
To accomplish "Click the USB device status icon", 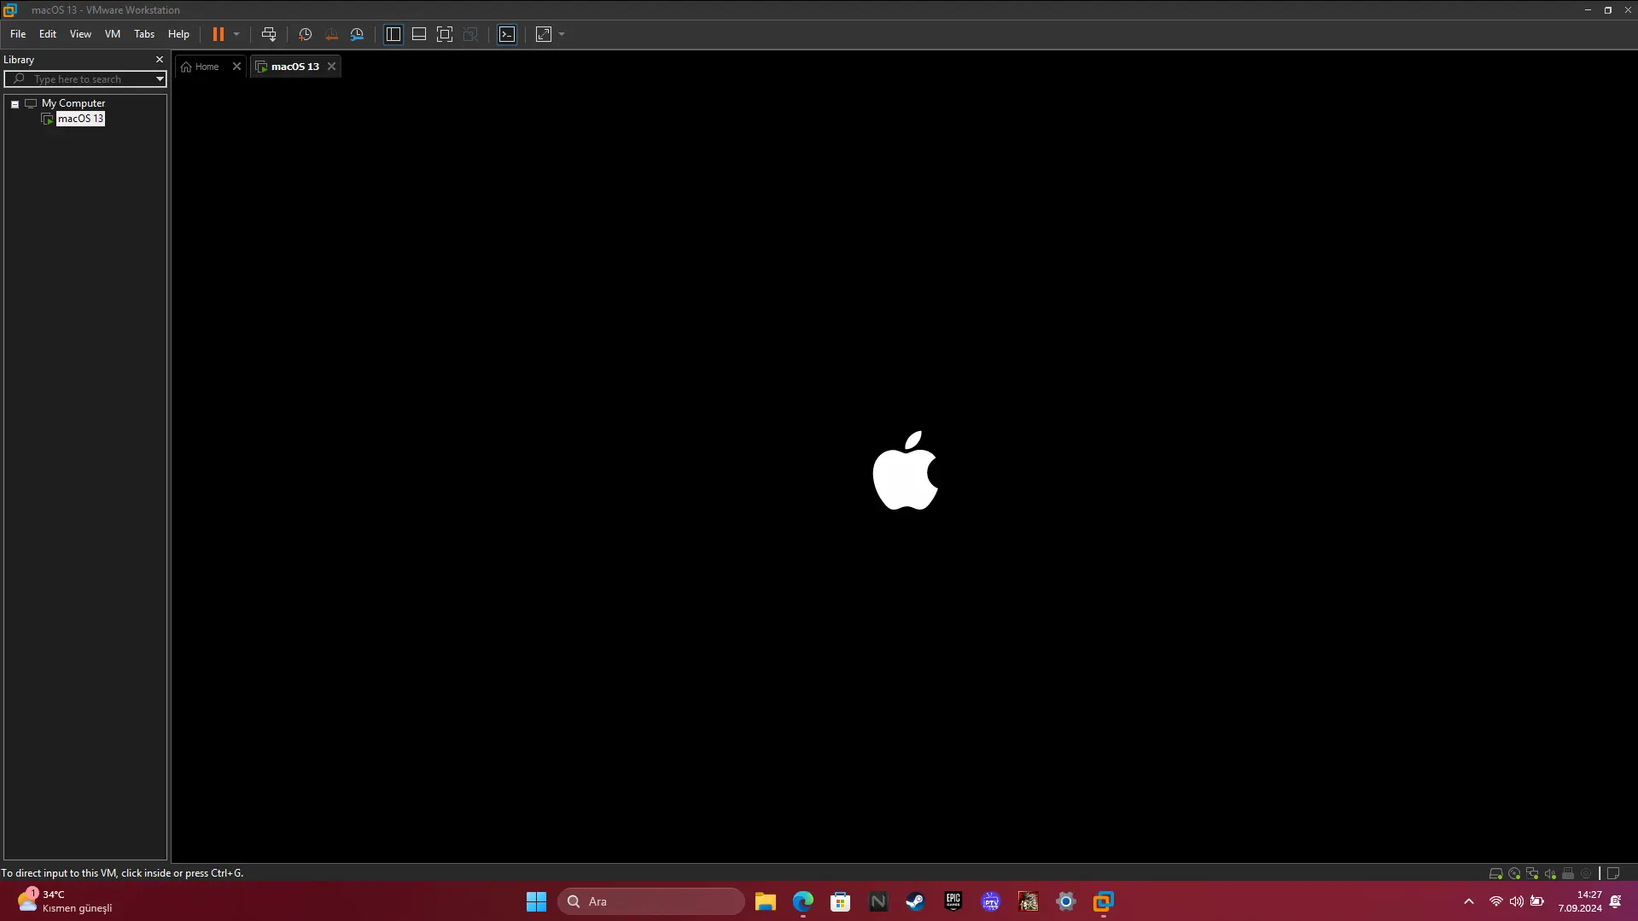I will (1568, 873).
